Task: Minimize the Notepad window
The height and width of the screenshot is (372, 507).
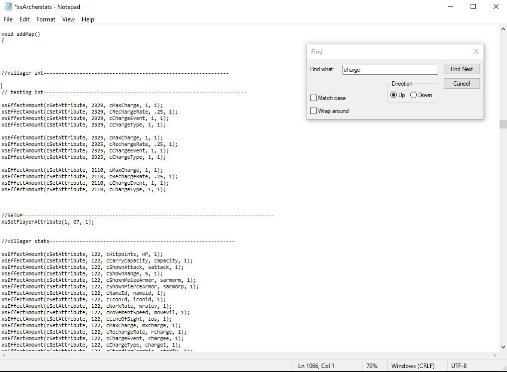Action: [450, 7]
